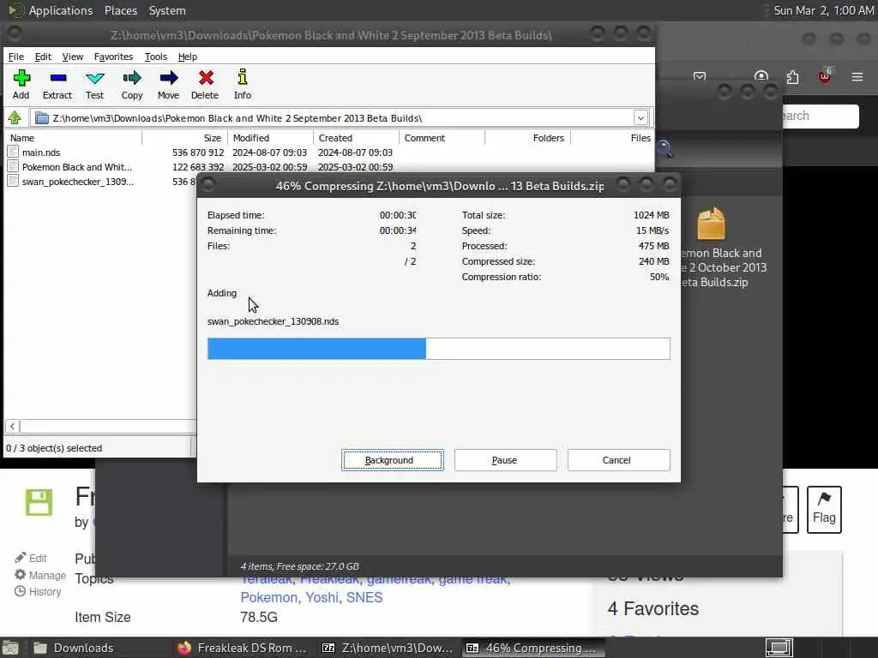878x658 pixels.
Task: Click the Files column header
Action: [x=612, y=138]
